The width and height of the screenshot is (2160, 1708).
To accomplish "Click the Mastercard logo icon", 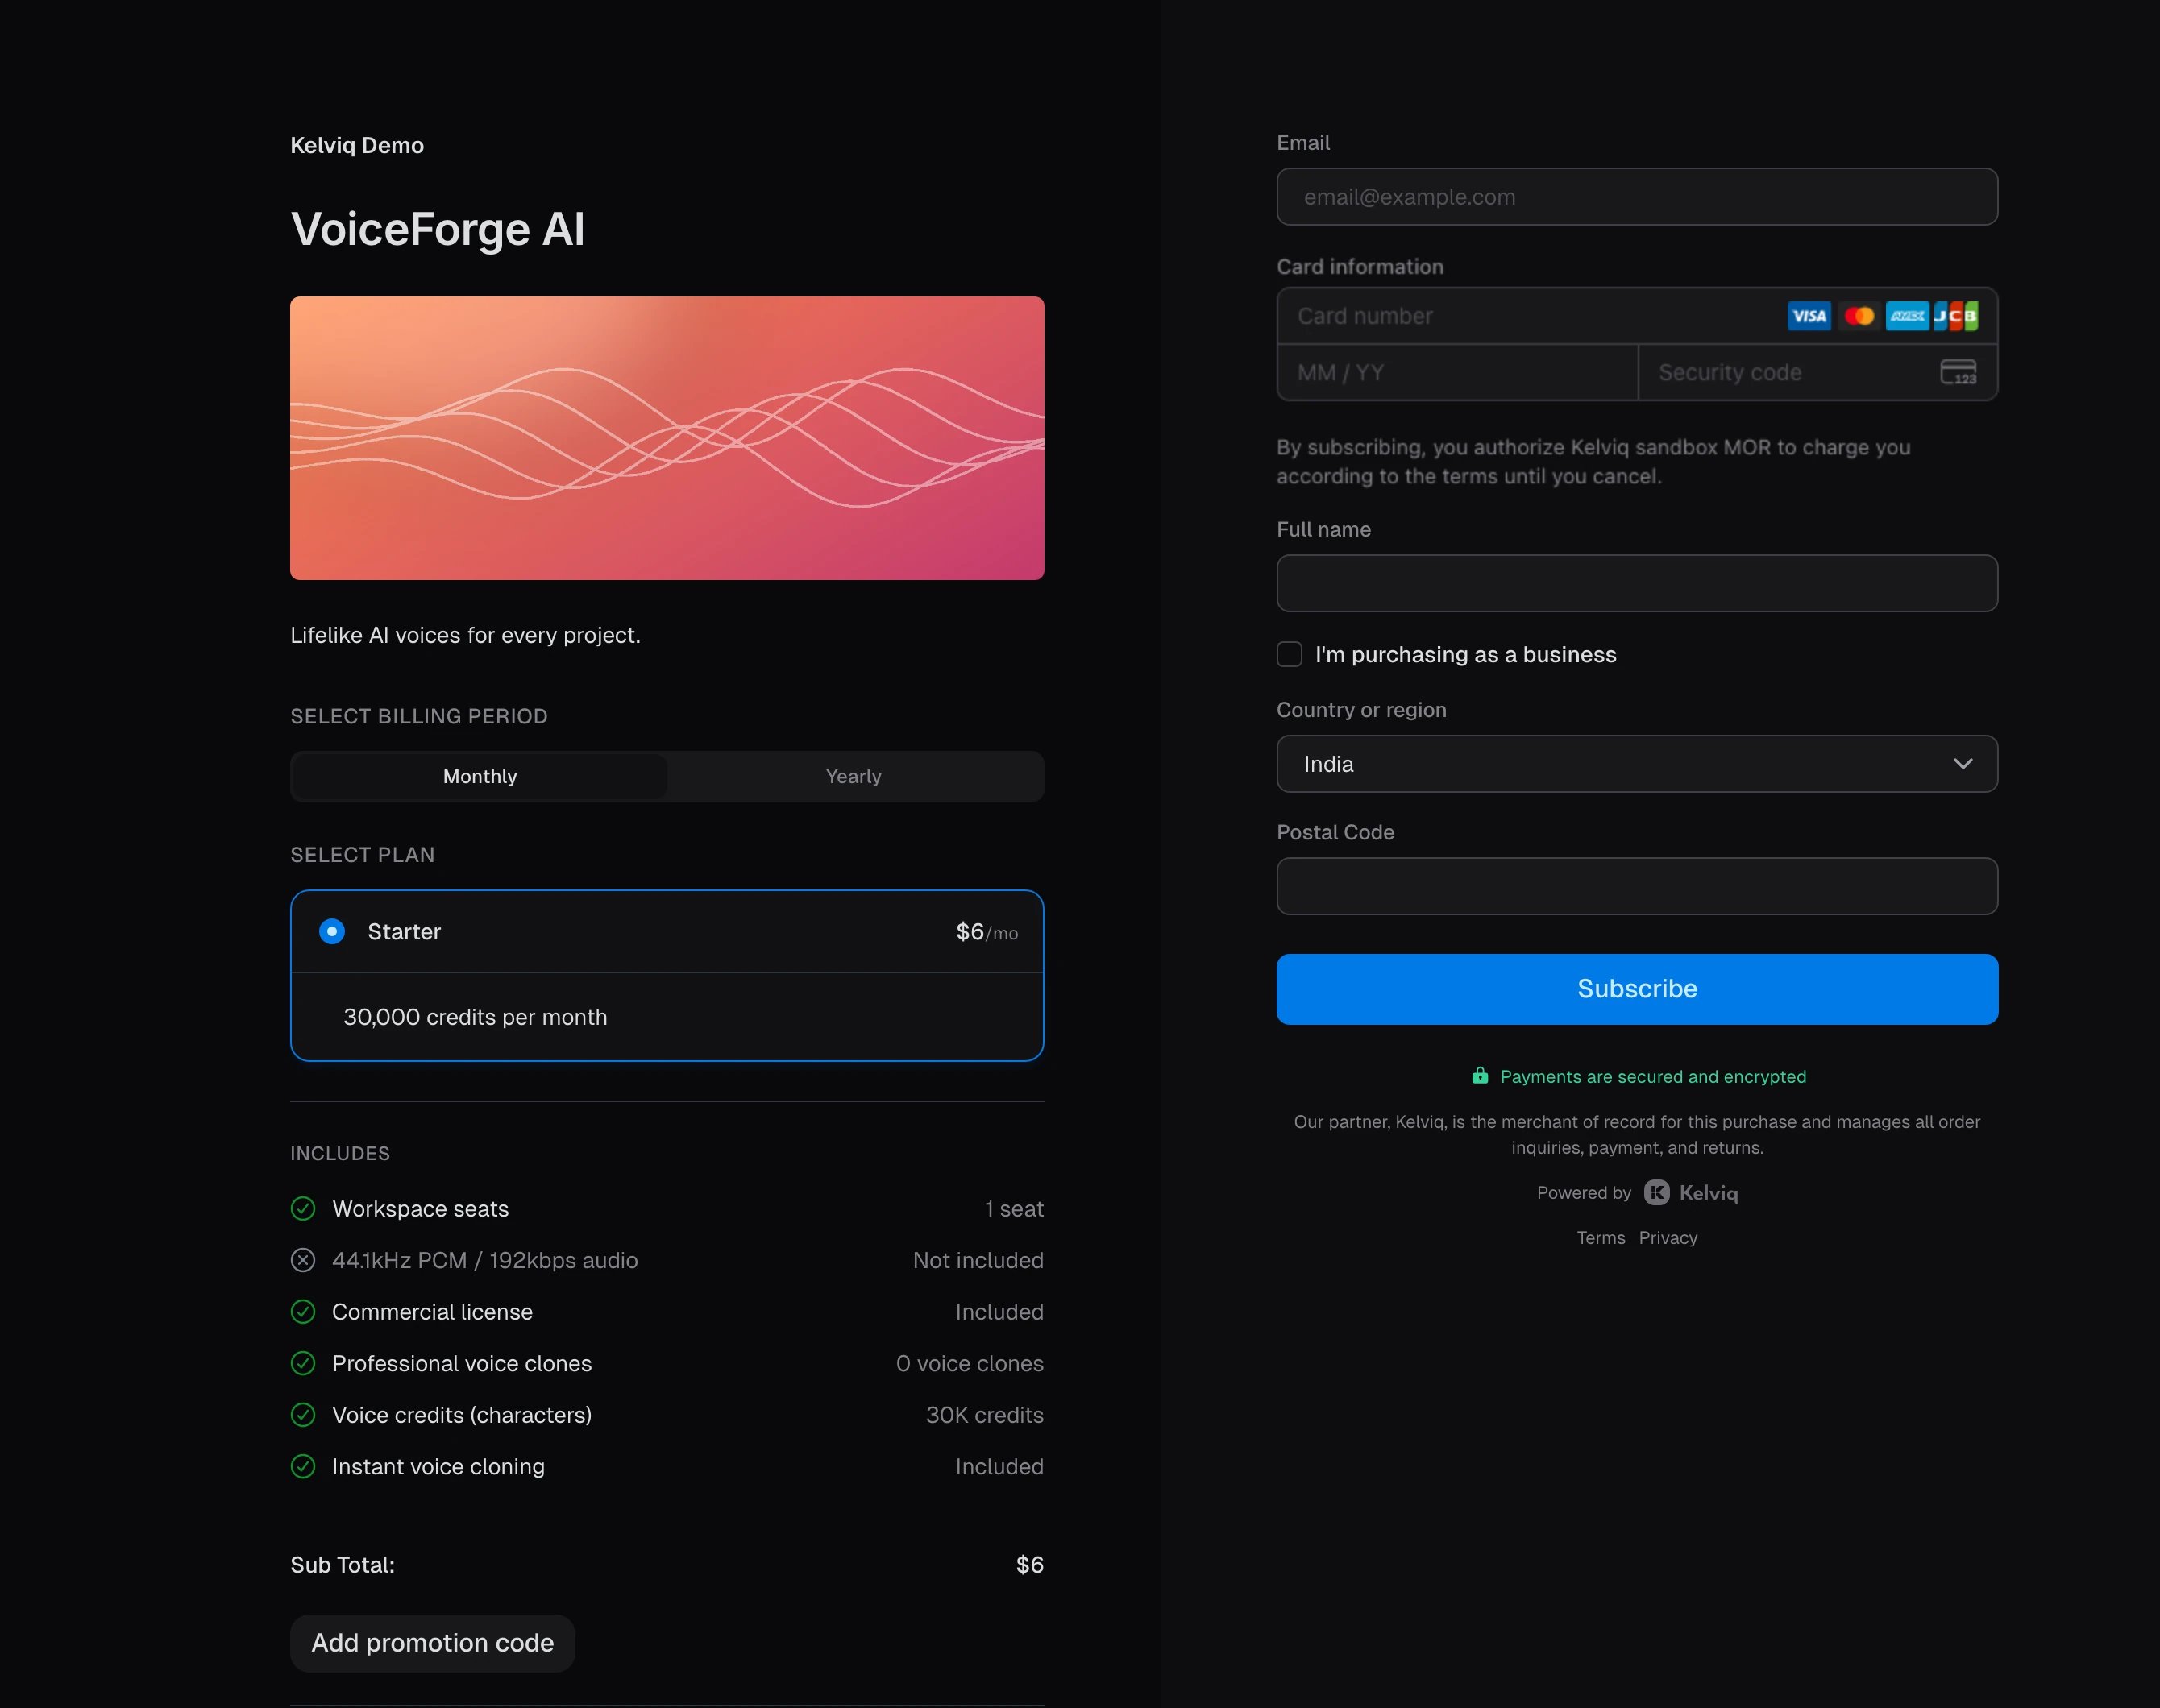I will (1859, 316).
